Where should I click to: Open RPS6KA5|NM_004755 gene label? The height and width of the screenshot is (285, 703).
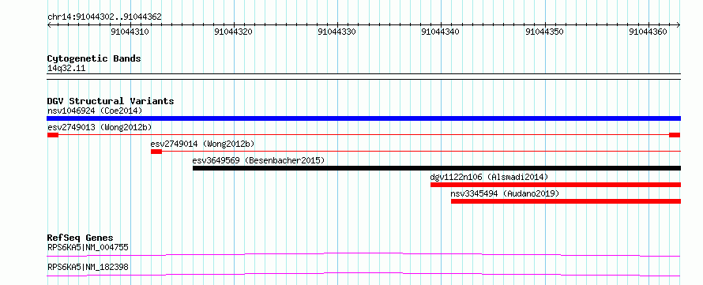tap(88, 247)
